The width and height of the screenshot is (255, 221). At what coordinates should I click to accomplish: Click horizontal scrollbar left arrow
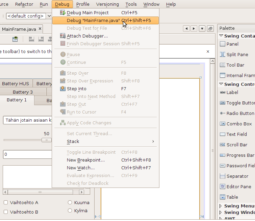pyautogui.click(x=5, y=192)
